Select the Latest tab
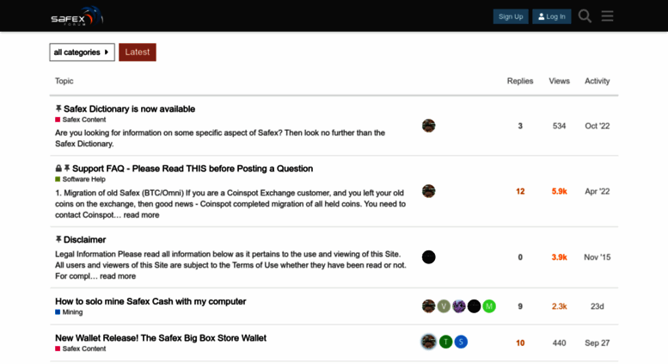The image size is (668, 364). [x=138, y=52]
